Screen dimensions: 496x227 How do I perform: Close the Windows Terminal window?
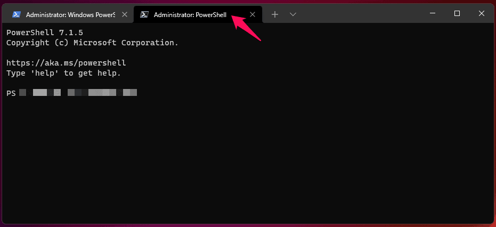tap(481, 14)
